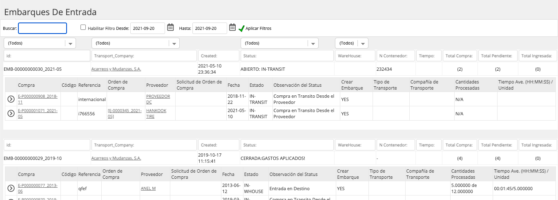The width and height of the screenshot is (558, 200).
Task: Expand row E-P000000077_2013-06 details arrow
Action: [11, 188]
